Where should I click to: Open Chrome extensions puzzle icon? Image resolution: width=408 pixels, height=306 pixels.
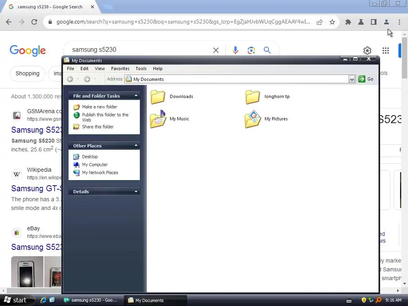click(x=348, y=22)
